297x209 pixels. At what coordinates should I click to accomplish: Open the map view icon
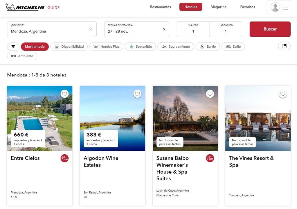[x=284, y=46]
